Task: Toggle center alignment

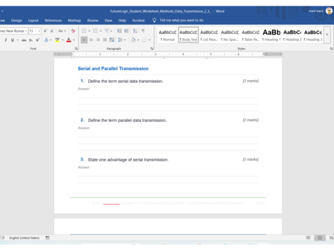Action: point(91,40)
